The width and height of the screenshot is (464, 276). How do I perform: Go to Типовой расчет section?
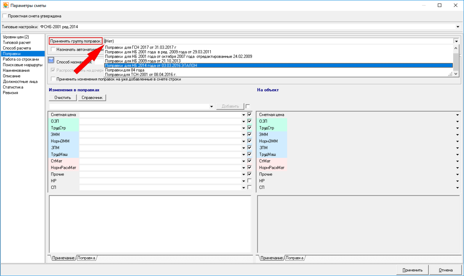click(x=17, y=42)
